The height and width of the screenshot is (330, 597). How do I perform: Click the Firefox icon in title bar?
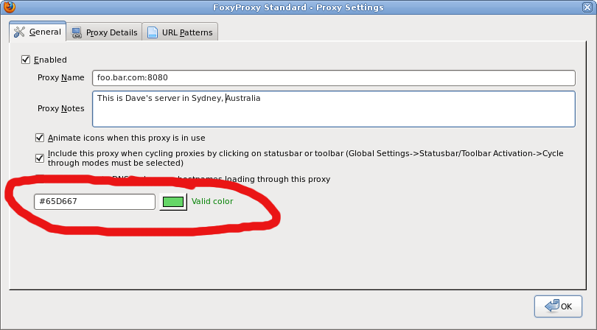point(10,7)
